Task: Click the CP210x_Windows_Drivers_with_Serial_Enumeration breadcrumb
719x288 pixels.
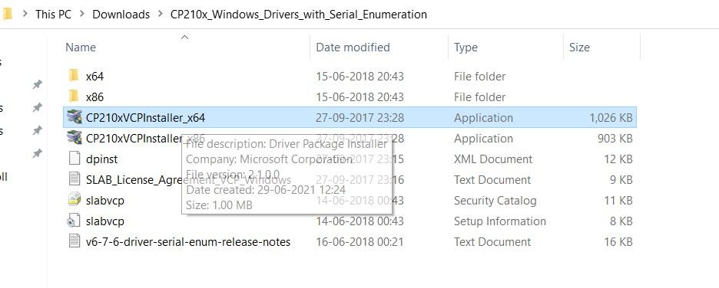Action: (x=299, y=15)
